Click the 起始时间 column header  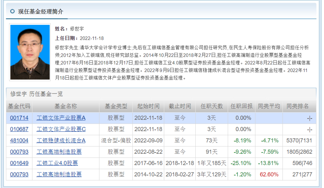coord(148,106)
